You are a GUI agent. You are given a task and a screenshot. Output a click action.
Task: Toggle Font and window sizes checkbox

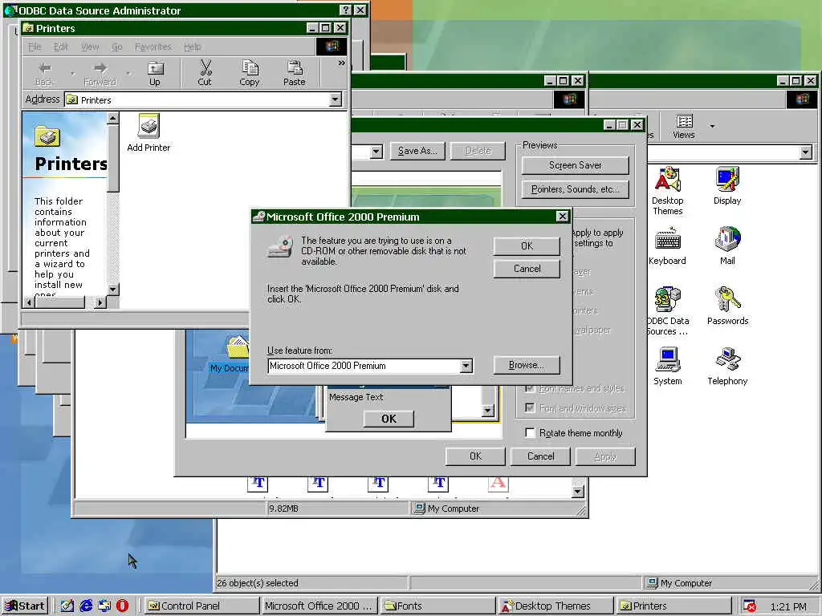coord(530,407)
